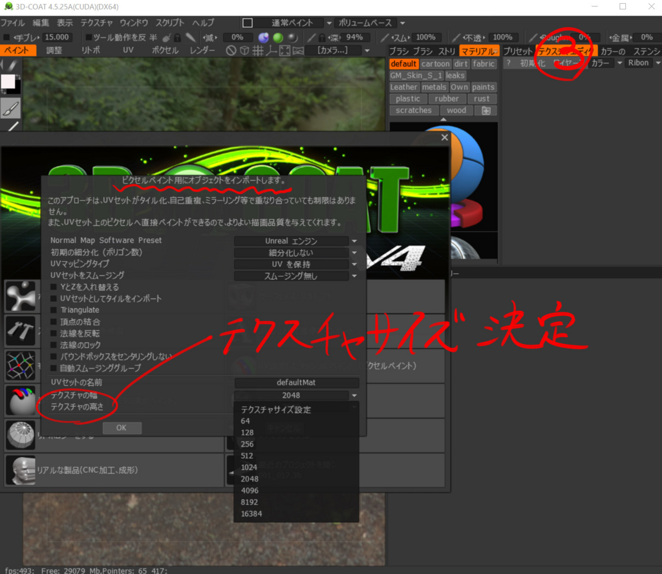Image resolution: width=662 pixels, height=574 pixels.
Task: Open the 初期の細分化 dropdown
Action: (x=296, y=253)
